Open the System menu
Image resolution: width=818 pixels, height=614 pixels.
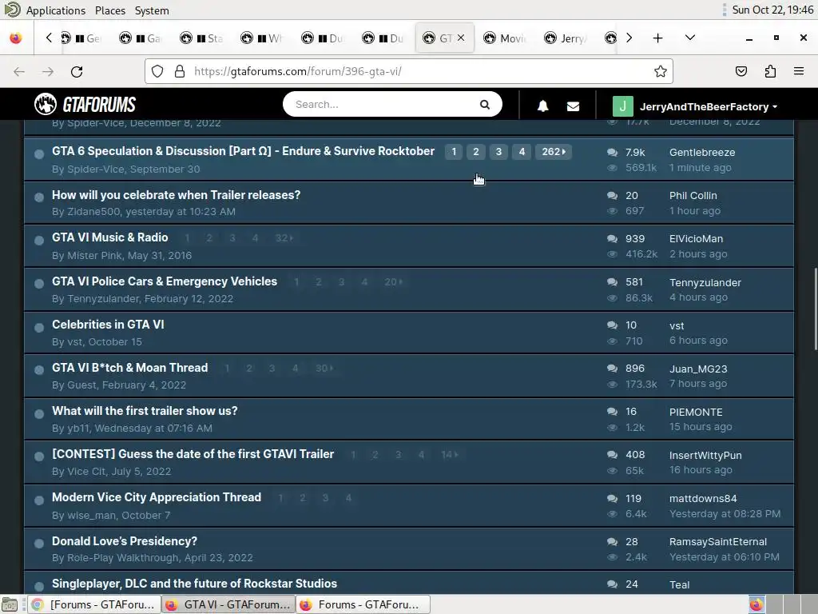click(x=151, y=10)
